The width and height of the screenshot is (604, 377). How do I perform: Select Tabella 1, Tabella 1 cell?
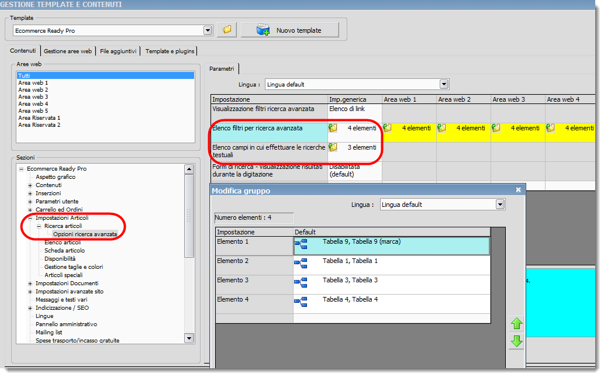(x=392, y=265)
